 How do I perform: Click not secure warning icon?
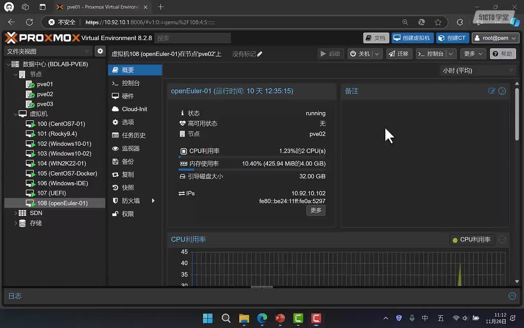(51, 22)
